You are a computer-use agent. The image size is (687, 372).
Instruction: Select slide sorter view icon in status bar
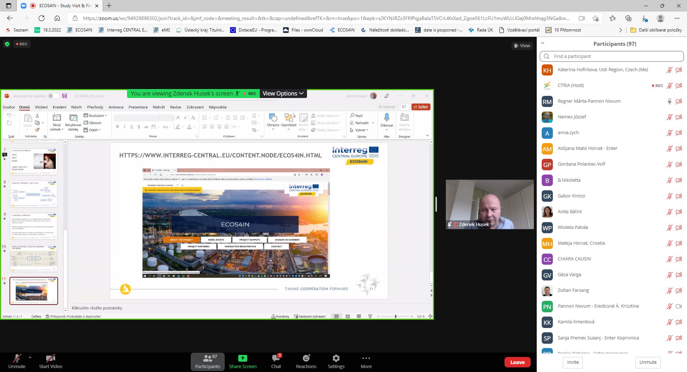point(348,317)
